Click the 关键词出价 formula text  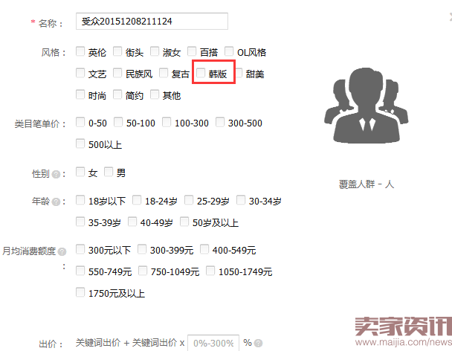(x=130, y=343)
